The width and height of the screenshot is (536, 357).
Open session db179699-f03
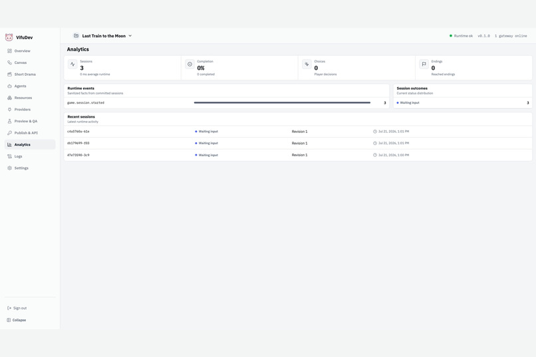(x=78, y=143)
